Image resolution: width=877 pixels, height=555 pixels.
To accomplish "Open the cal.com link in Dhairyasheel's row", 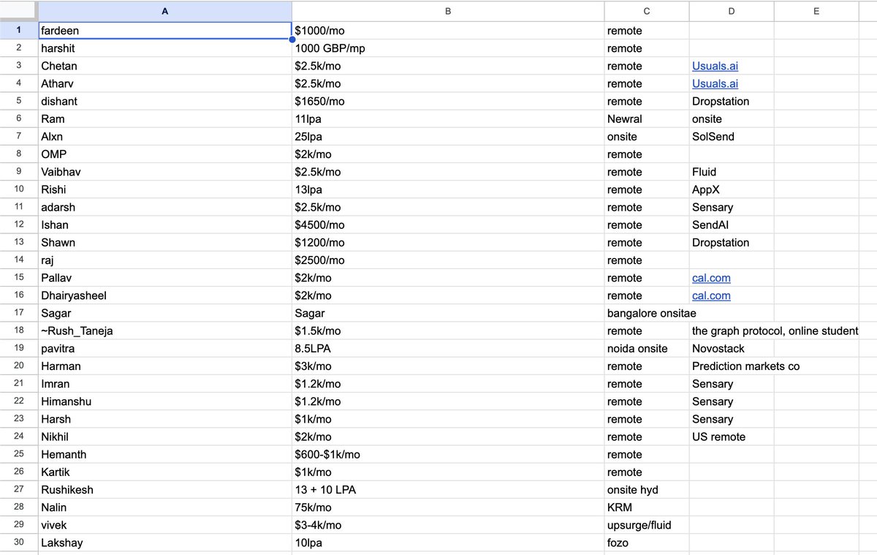I will [x=711, y=295].
